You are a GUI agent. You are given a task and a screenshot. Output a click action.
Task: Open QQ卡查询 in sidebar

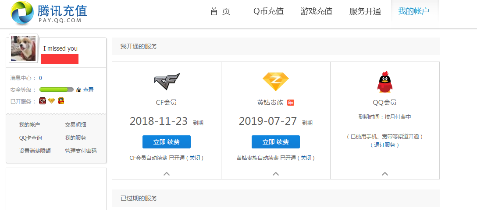30,138
